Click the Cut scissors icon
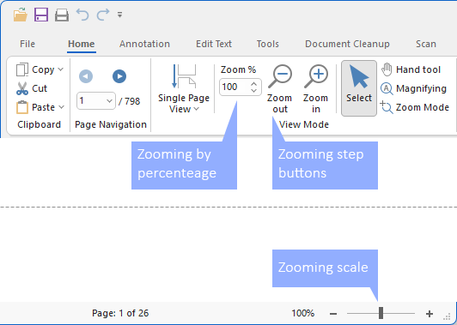457x325 pixels. click(x=22, y=88)
